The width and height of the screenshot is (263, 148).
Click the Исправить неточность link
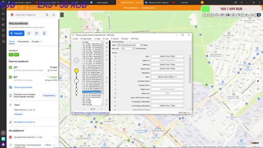[25, 122]
